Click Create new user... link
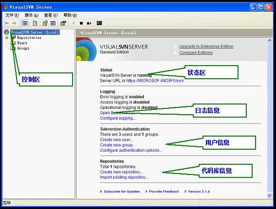 pos(116,140)
